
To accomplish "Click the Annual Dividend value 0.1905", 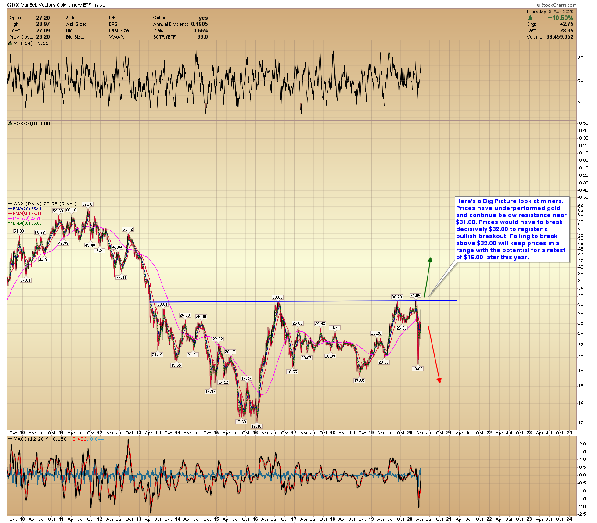I will [x=200, y=24].
